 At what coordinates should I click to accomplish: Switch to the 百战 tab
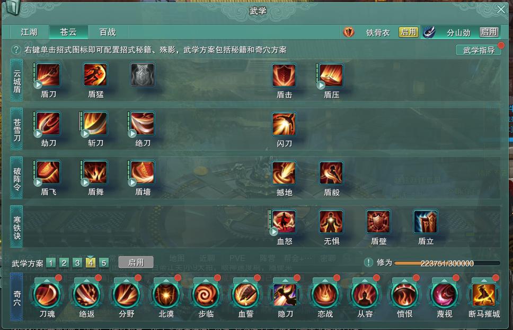pos(108,32)
